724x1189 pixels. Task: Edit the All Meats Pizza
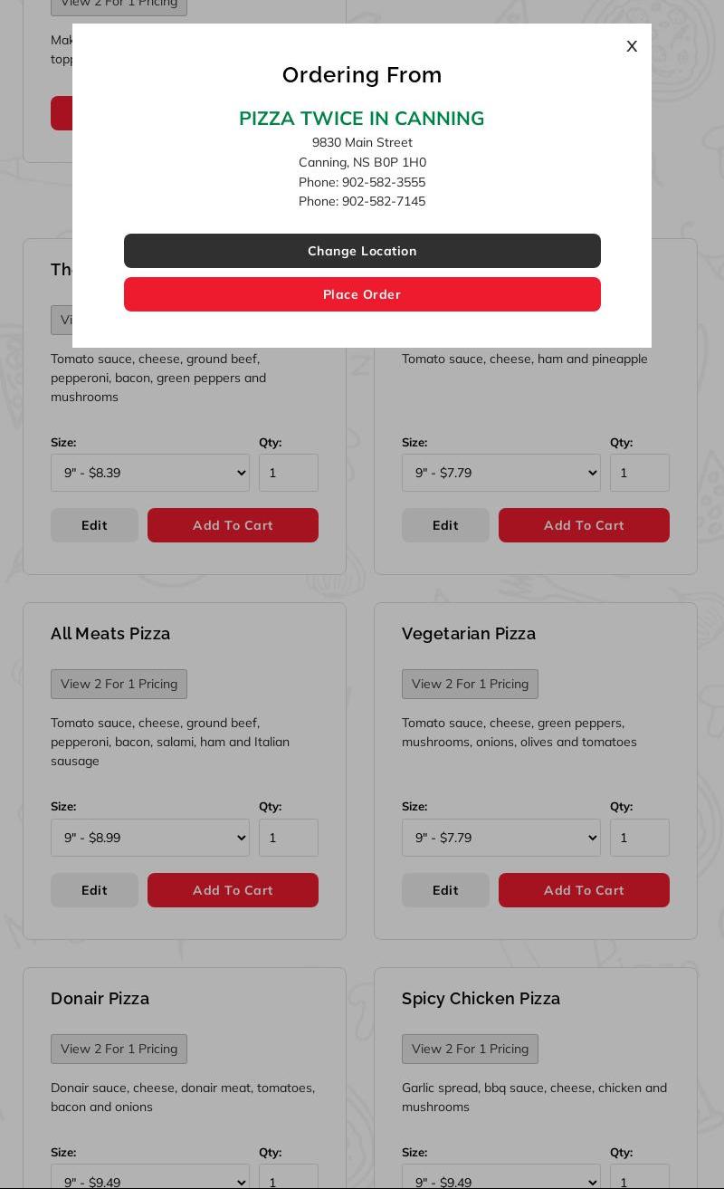(94, 890)
